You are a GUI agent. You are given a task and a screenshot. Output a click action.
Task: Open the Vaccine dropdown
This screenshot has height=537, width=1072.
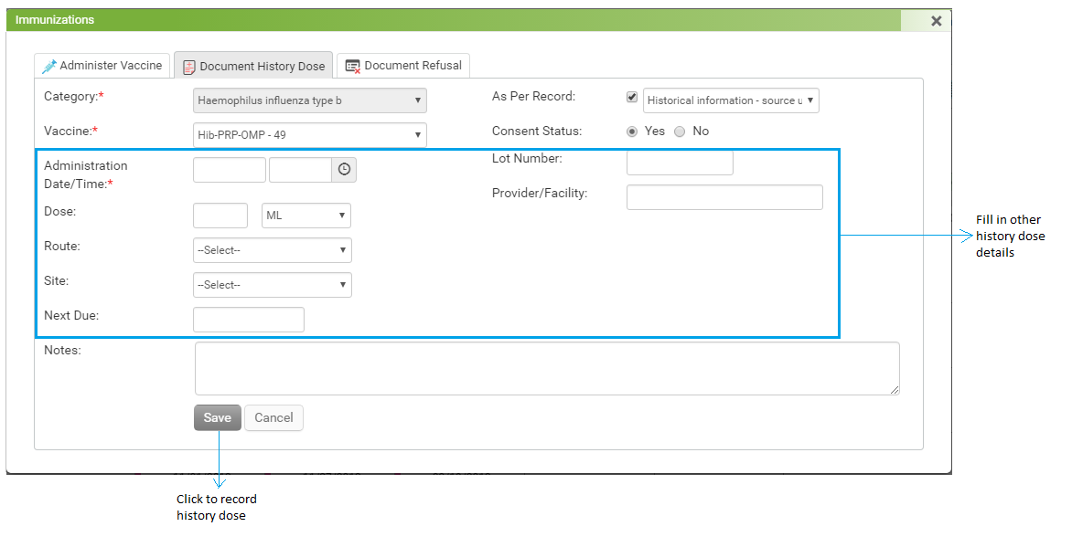[x=309, y=135]
